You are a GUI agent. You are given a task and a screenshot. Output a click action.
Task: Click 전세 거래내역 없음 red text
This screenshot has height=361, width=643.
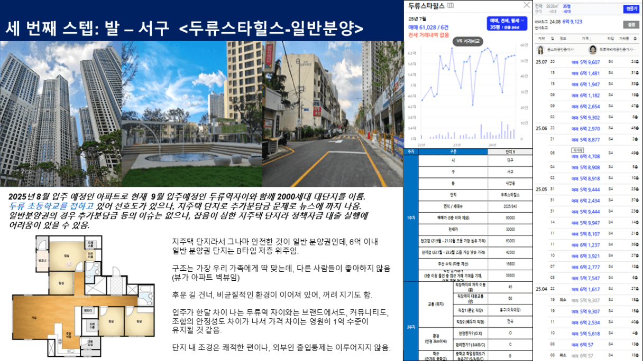[429, 35]
